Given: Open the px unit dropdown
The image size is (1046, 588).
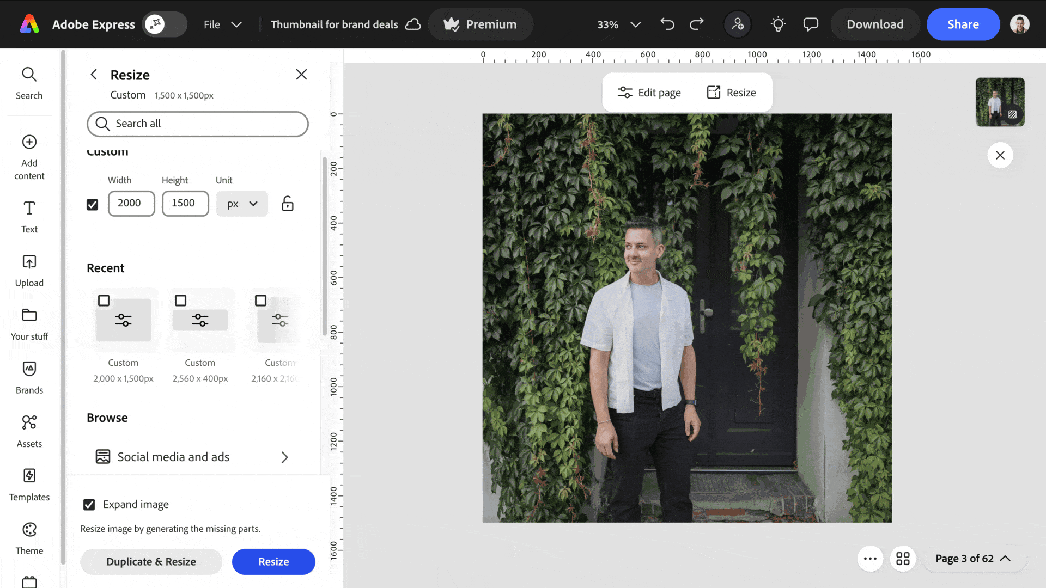Looking at the screenshot, I should click(x=242, y=204).
